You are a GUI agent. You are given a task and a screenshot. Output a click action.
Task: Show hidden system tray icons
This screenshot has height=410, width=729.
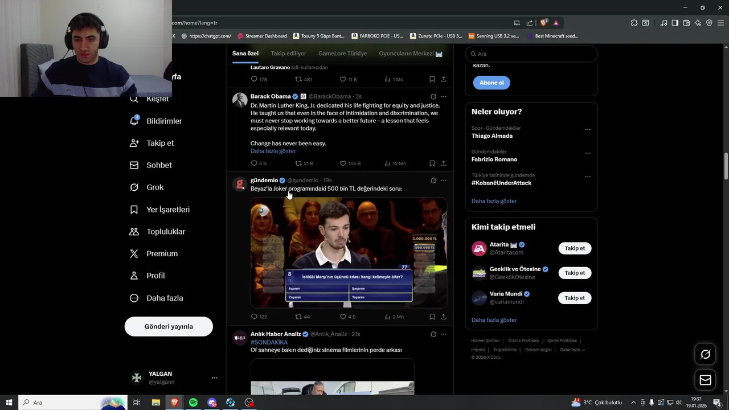[633, 403]
